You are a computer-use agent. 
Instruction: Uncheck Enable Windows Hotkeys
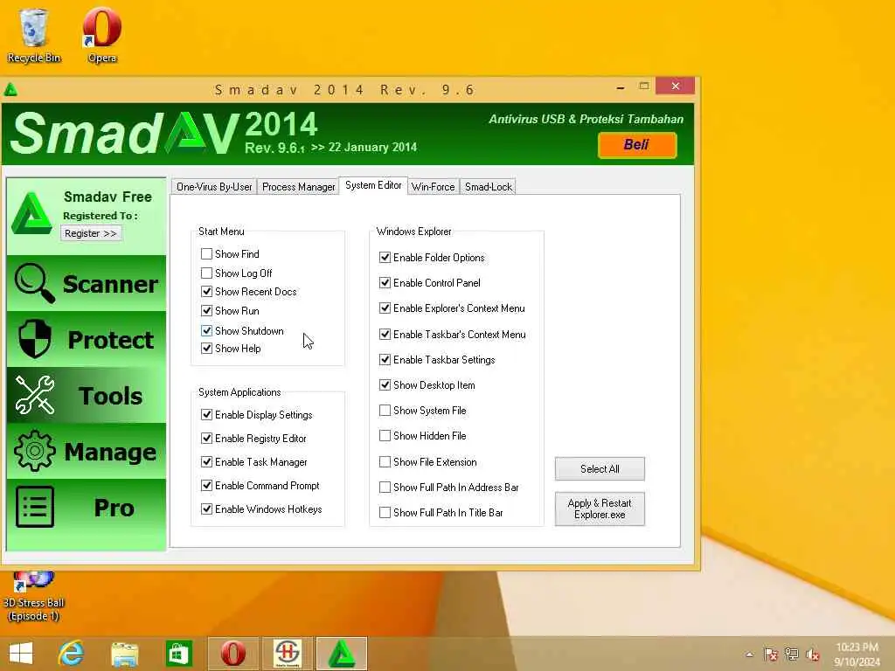point(206,509)
